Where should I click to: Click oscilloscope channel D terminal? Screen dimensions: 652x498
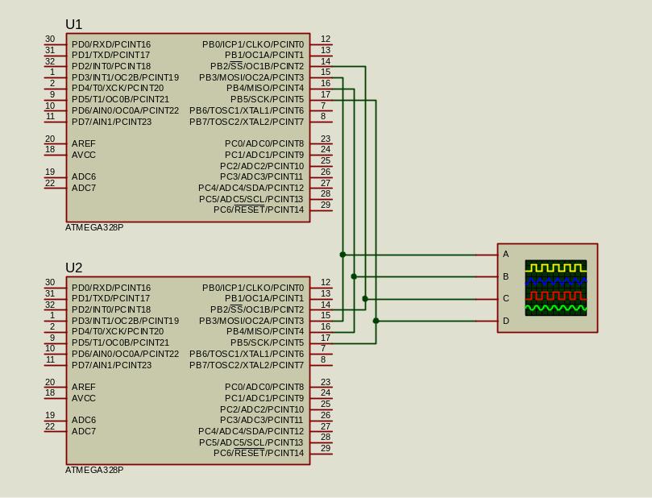[x=505, y=321]
